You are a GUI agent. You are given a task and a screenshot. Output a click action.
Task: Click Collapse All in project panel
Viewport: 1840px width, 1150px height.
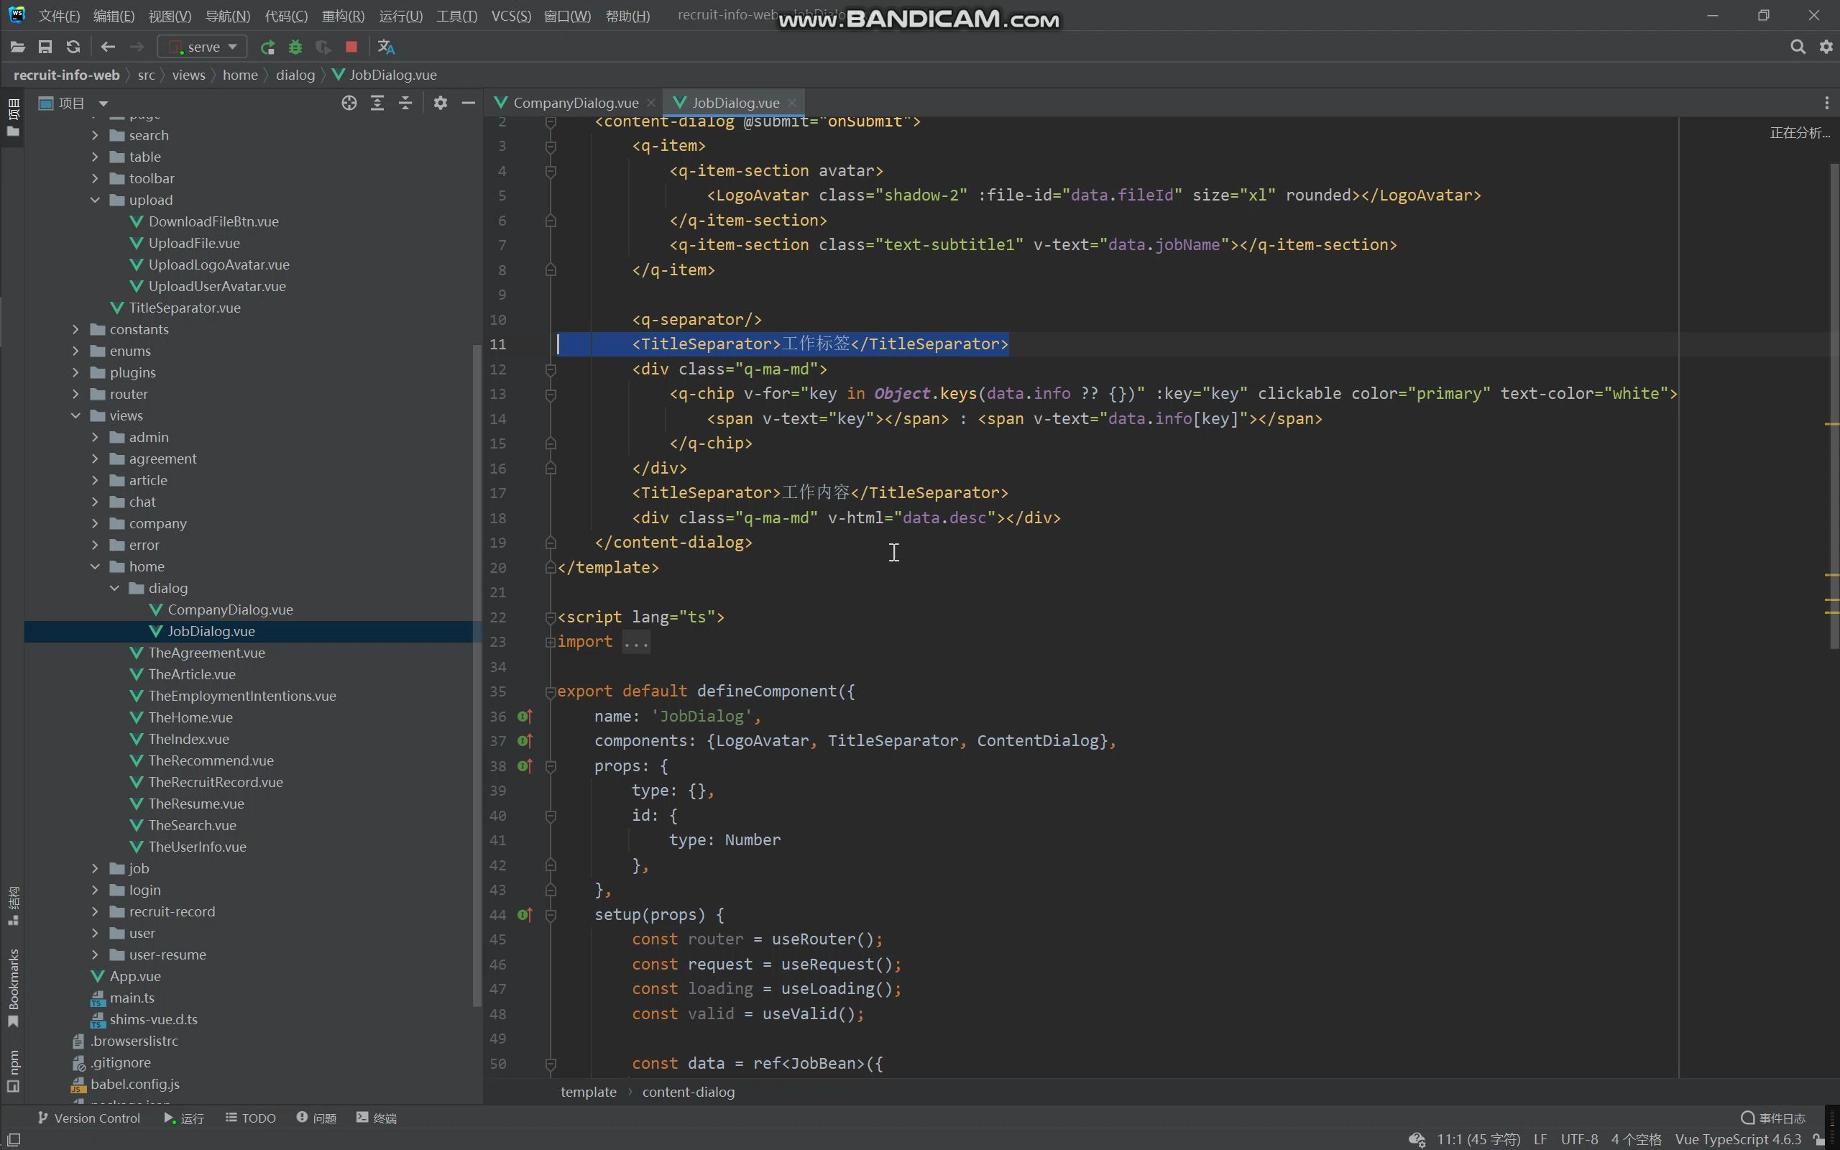(405, 103)
